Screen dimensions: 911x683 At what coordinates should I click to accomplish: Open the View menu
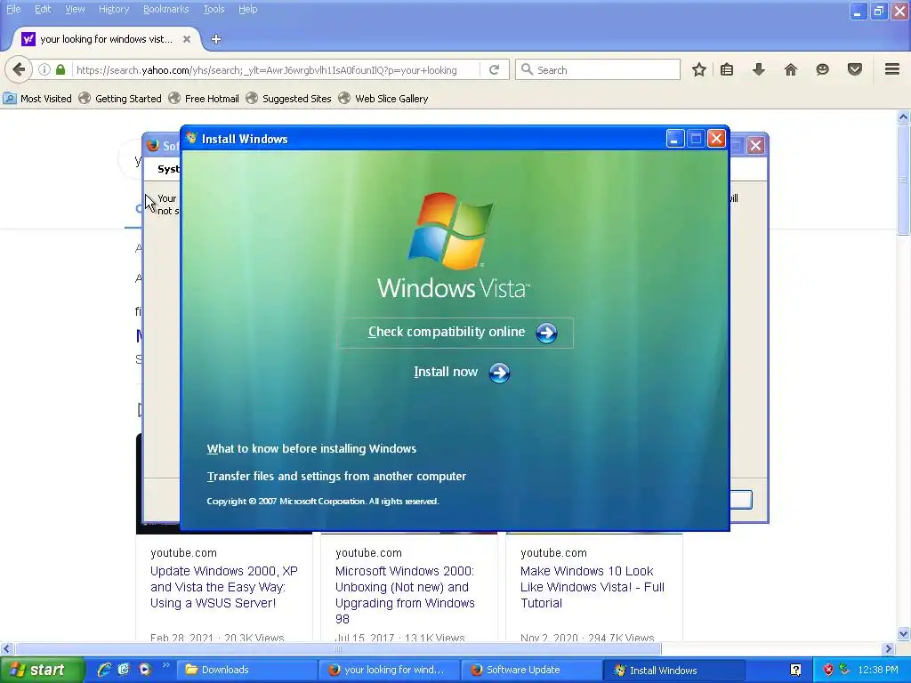tap(75, 9)
